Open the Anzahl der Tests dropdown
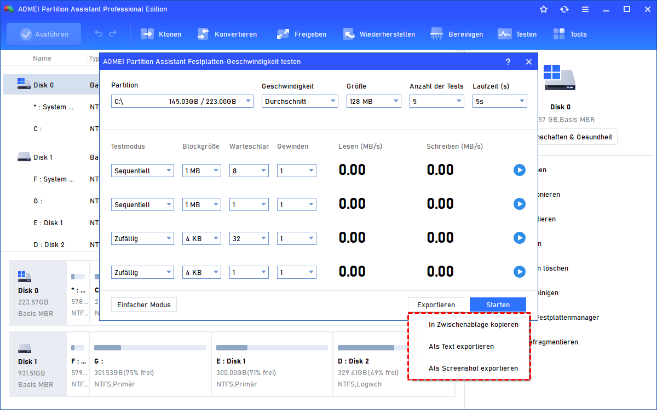Screen dimensions: 657x410 pyautogui.click(x=437, y=101)
